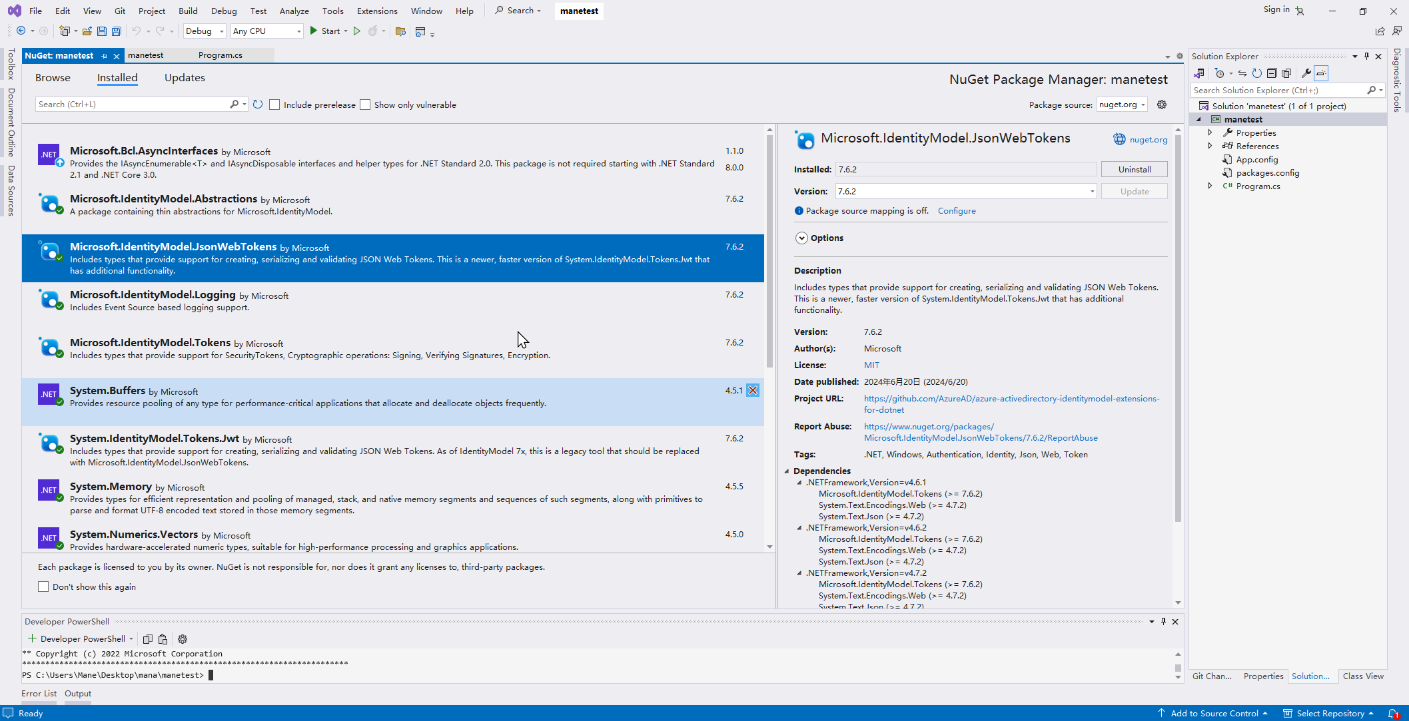Screen dimensions: 1409x721
Task: Open Developer PowerShell settings gear
Action: coord(183,638)
